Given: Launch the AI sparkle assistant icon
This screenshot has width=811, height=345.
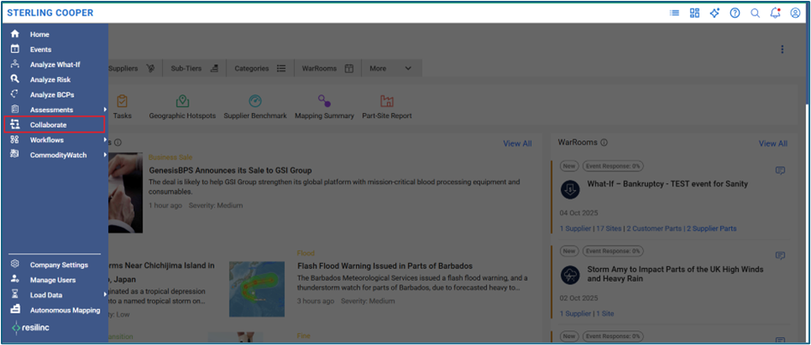Looking at the screenshot, I should pos(715,13).
